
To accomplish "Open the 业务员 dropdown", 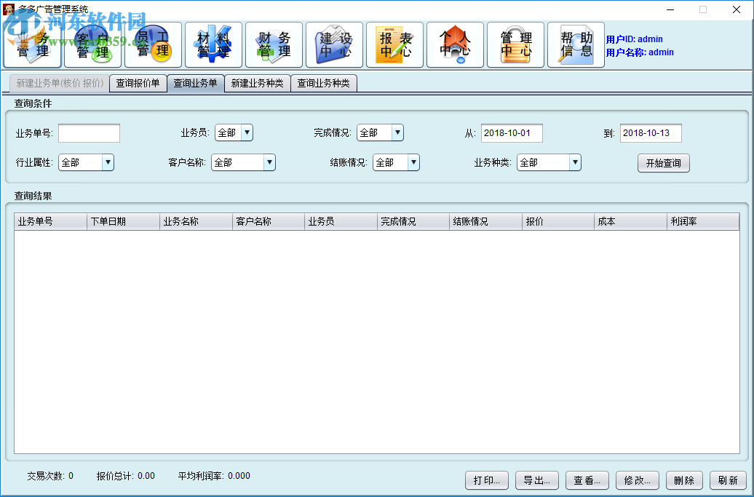I will [246, 132].
